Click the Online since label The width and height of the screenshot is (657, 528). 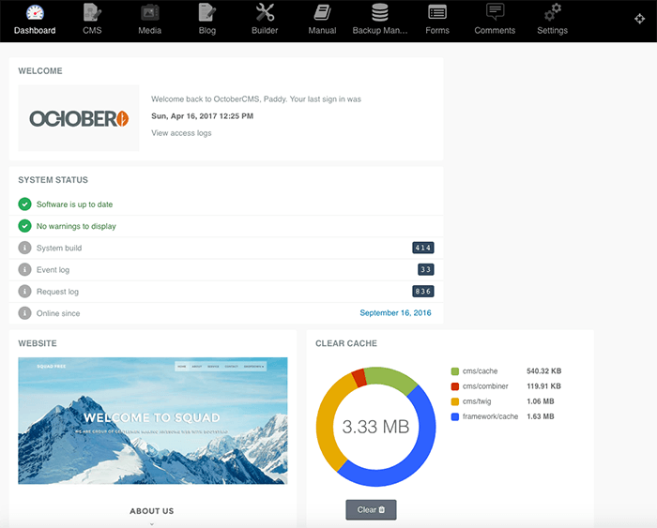point(58,313)
